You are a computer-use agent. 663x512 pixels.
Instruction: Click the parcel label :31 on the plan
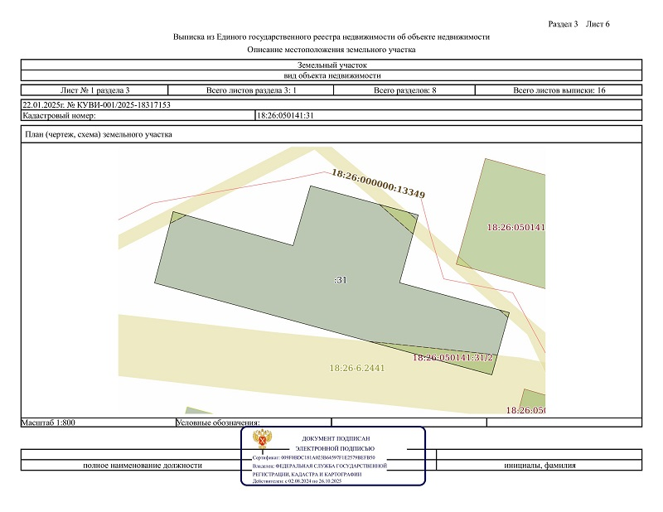click(x=340, y=280)
